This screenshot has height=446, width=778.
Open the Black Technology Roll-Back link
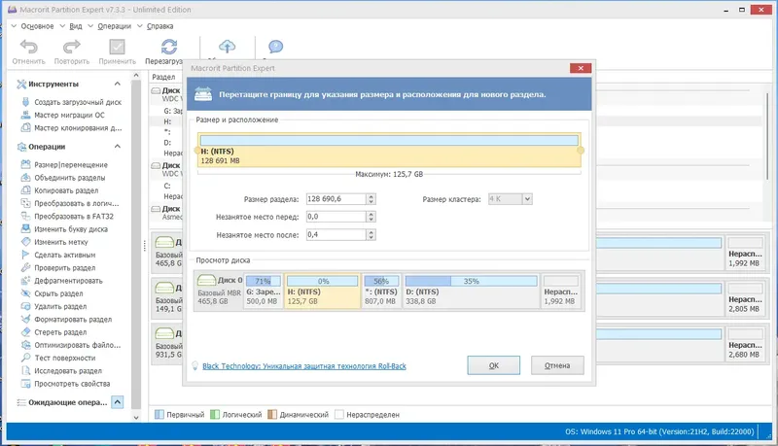(x=304, y=366)
